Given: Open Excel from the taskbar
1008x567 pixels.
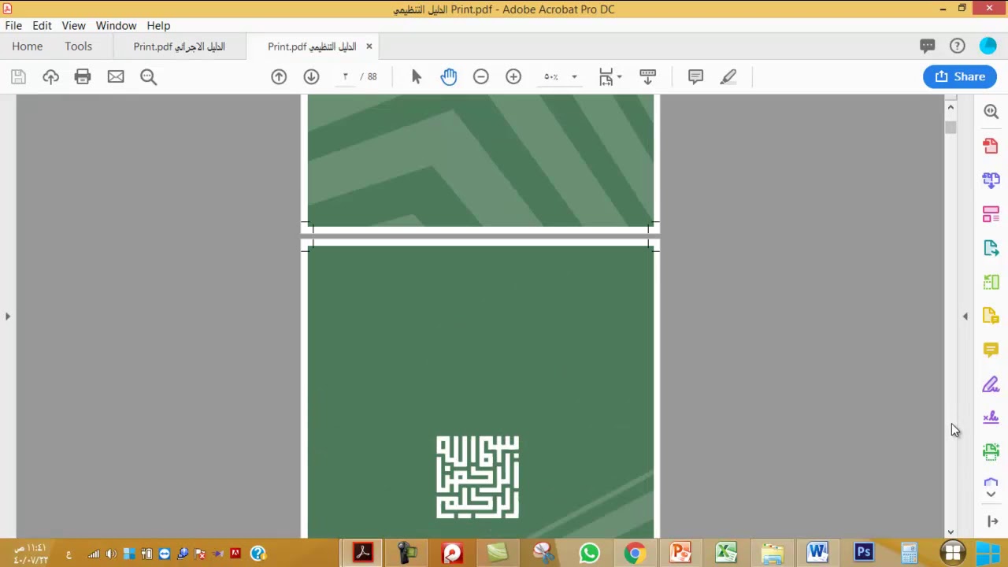Looking at the screenshot, I should point(726,554).
